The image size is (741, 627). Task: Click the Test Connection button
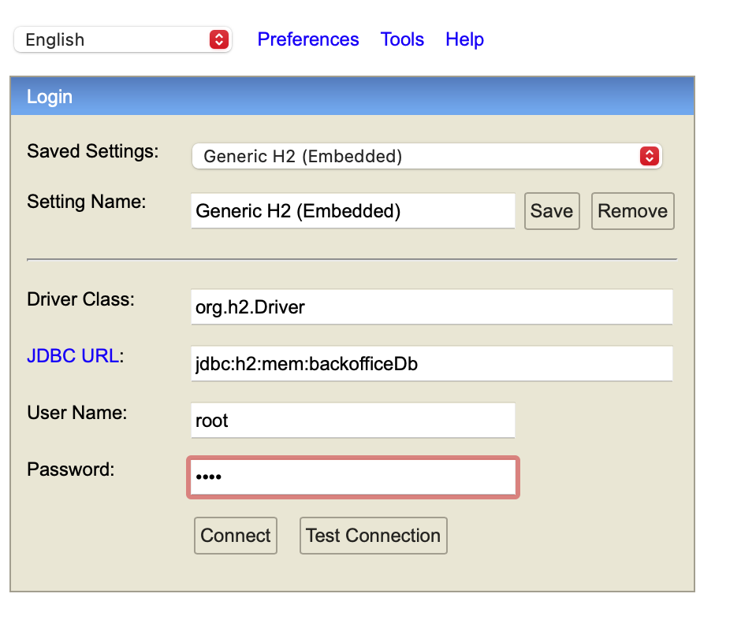374,536
